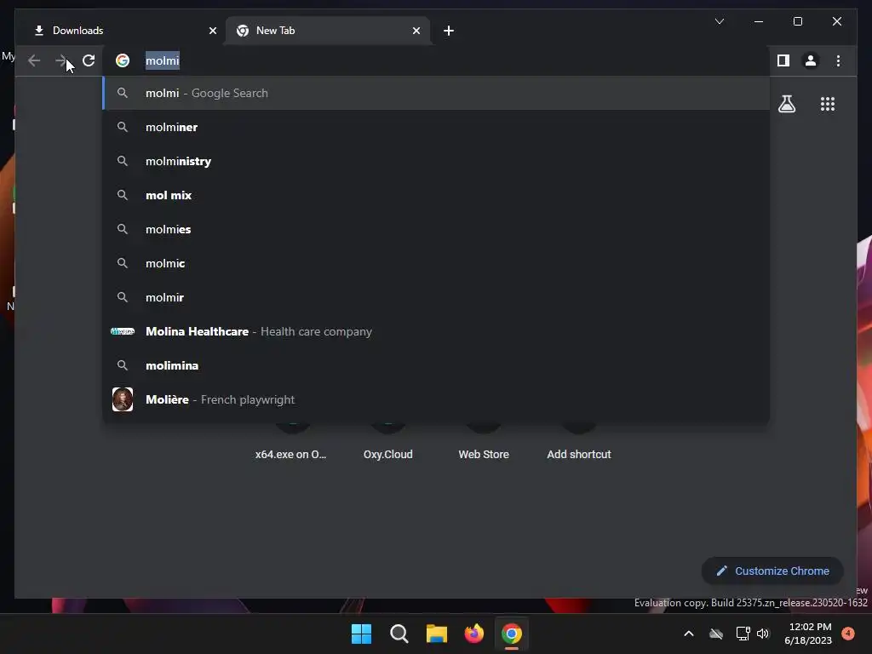Open taskbar Search

pyautogui.click(x=399, y=634)
